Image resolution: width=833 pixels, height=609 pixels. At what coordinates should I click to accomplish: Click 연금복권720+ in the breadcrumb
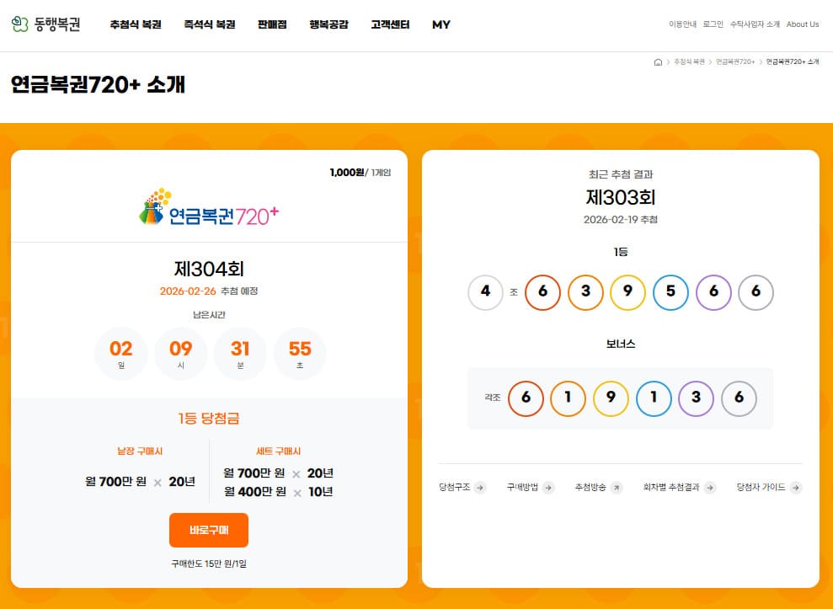[735, 62]
